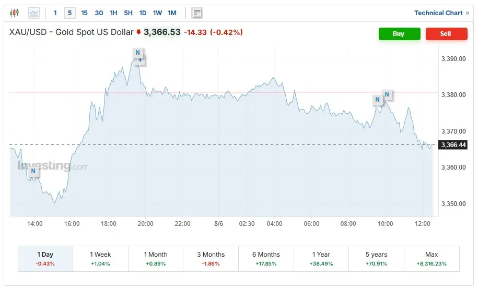Expand Technical Chart double chevron
This screenshot has width=478, height=289.
point(467,13)
